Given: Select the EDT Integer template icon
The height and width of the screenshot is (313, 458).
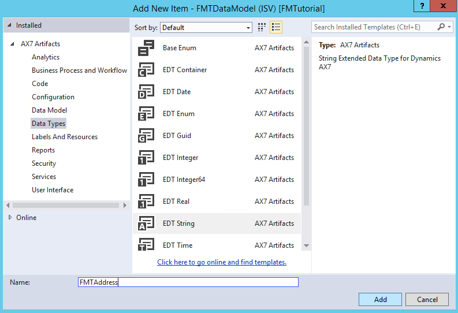Looking at the screenshot, I should (x=146, y=158).
